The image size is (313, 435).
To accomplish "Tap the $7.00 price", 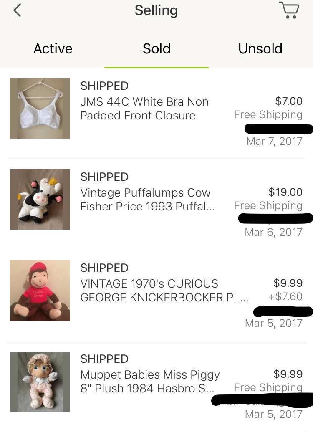I will point(289,101).
